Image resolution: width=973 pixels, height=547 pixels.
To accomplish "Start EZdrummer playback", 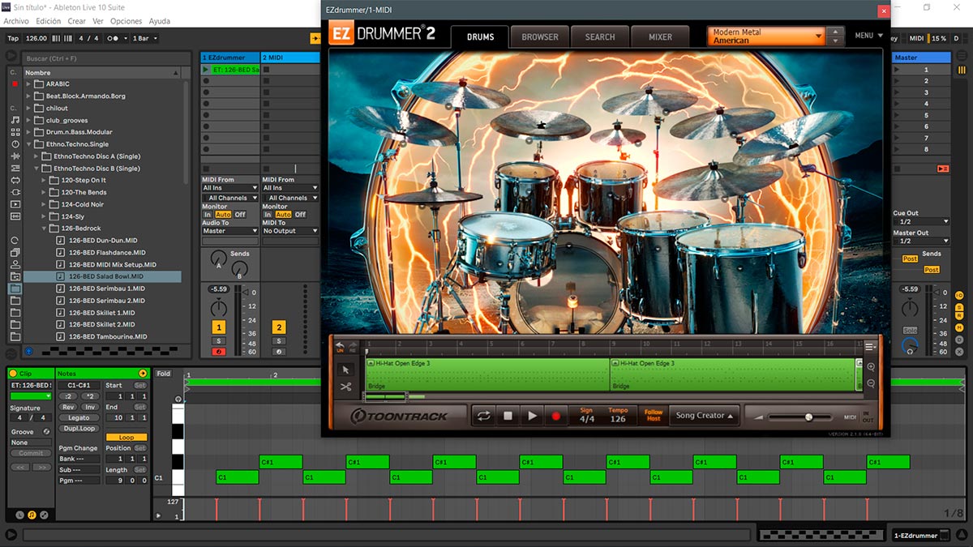I will 532,416.
